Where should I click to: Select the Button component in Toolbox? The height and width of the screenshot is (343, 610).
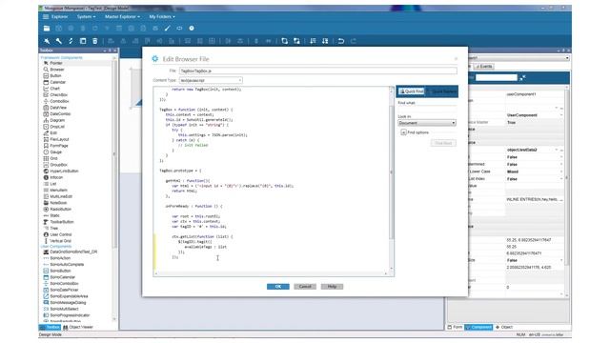pyautogui.click(x=55, y=75)
